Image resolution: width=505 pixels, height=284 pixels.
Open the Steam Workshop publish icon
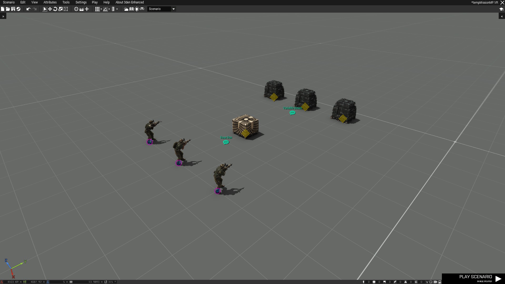pos(18,9)
